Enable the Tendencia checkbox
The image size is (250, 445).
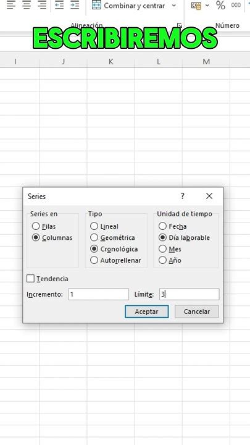[x=30, y=278]
